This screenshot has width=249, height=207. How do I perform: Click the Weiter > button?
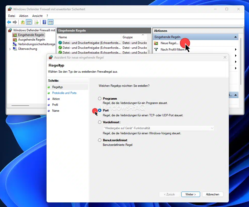[191, 194]
